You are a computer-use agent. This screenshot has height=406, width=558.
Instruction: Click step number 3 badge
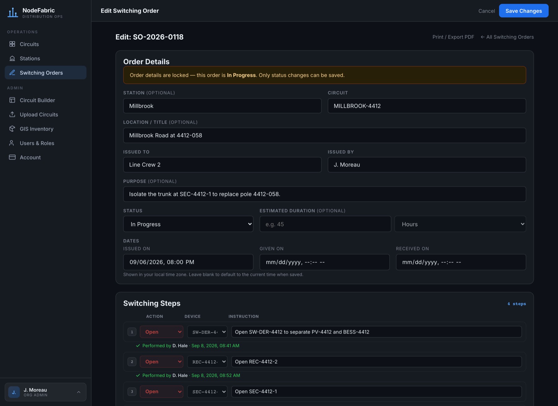coord(132,391)
